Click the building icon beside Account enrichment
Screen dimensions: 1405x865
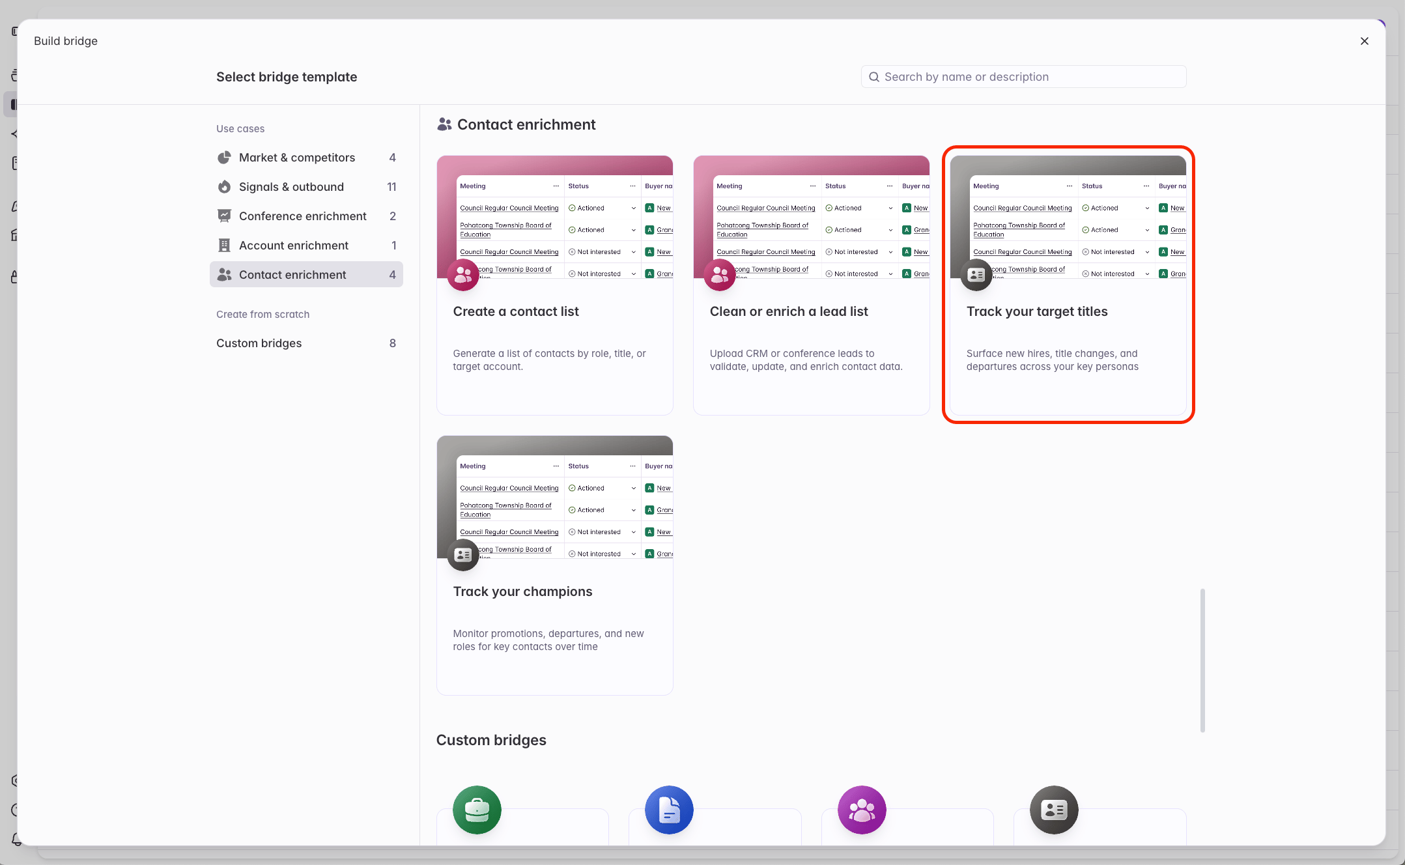click(224, 246)
